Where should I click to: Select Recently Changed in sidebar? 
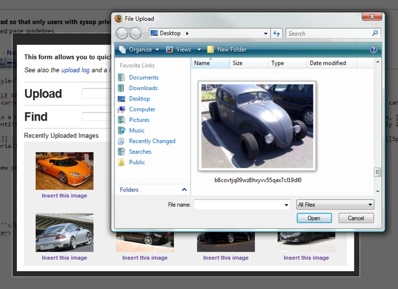point(152,141)
